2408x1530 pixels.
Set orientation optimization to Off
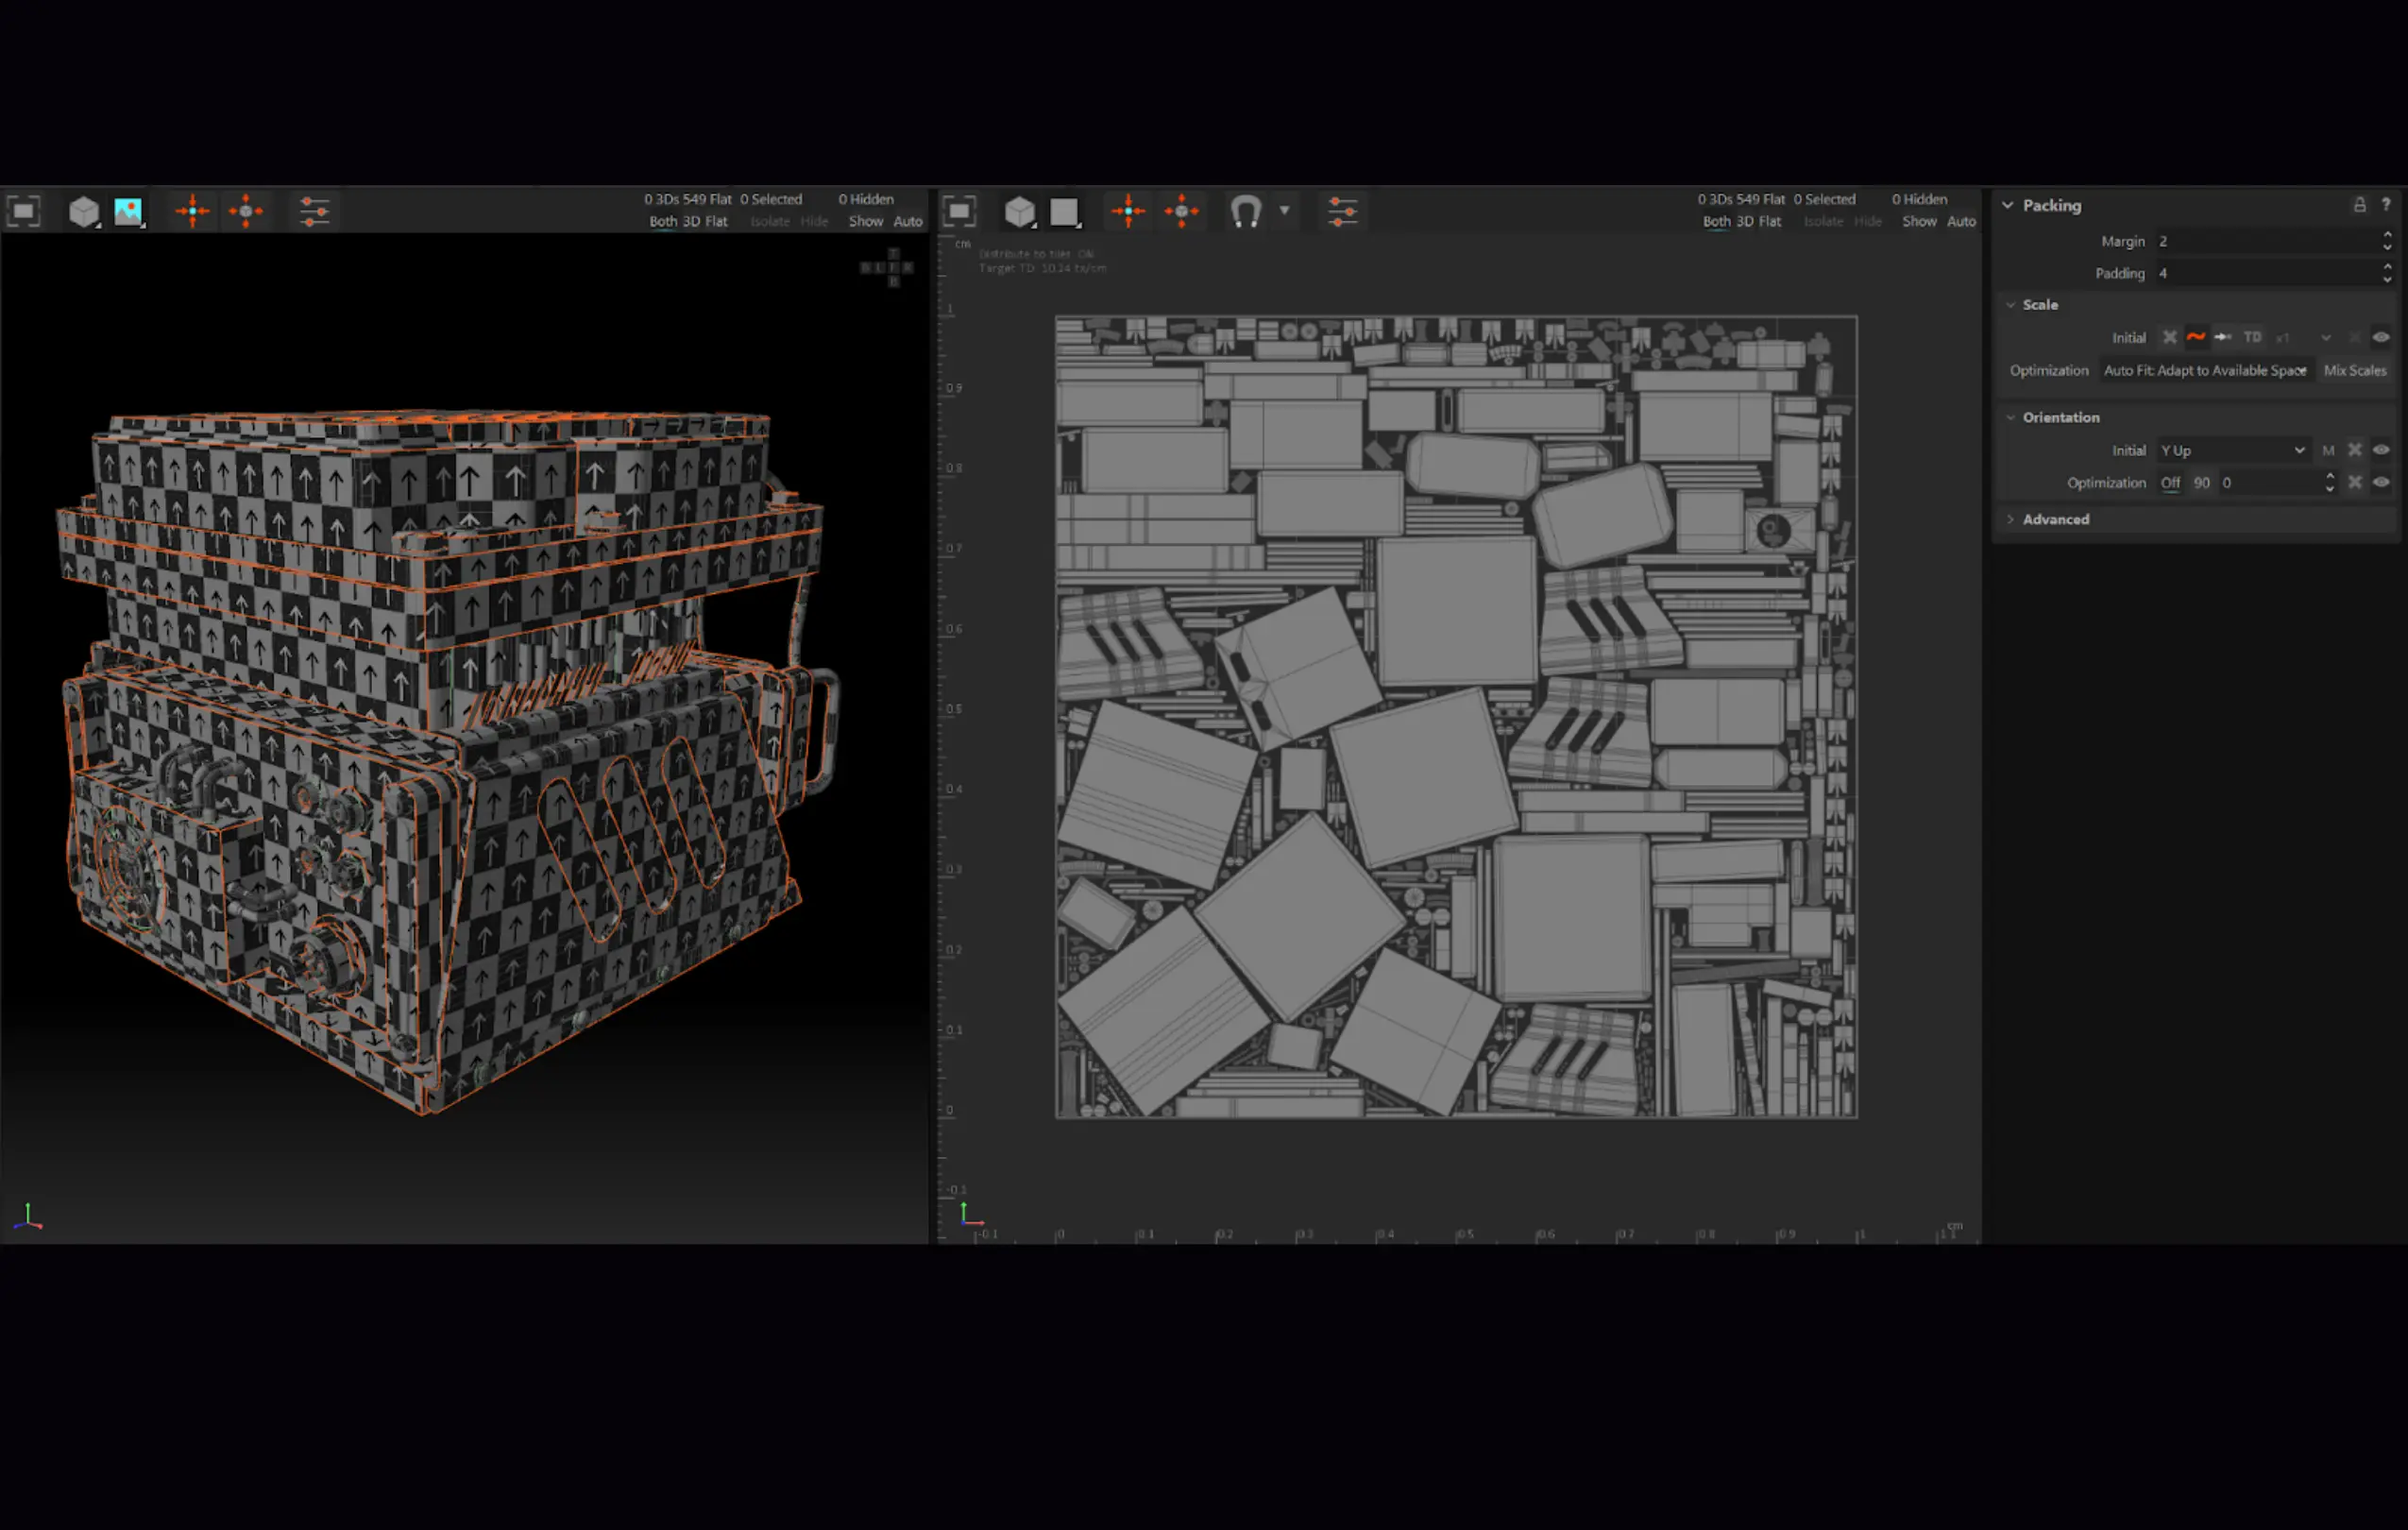tap(2170, 483)
